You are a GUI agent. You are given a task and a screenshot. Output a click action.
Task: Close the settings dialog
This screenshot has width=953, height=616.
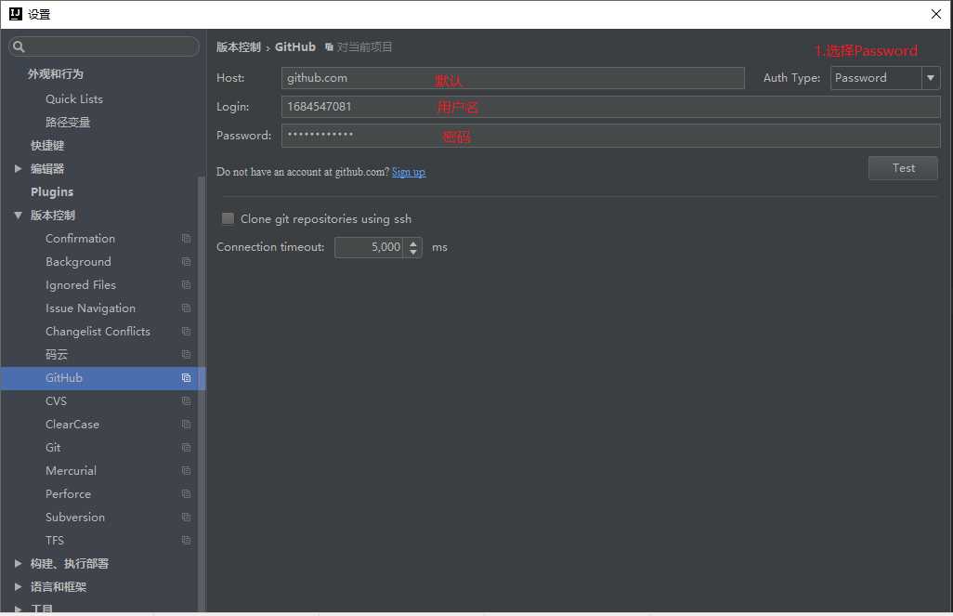coord(936,14)
